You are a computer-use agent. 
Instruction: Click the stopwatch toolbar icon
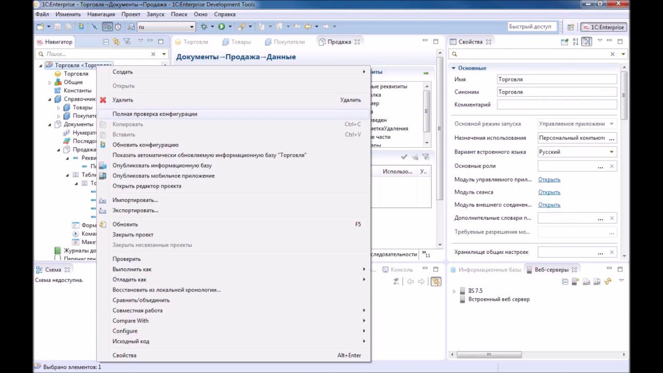(118, 27)
